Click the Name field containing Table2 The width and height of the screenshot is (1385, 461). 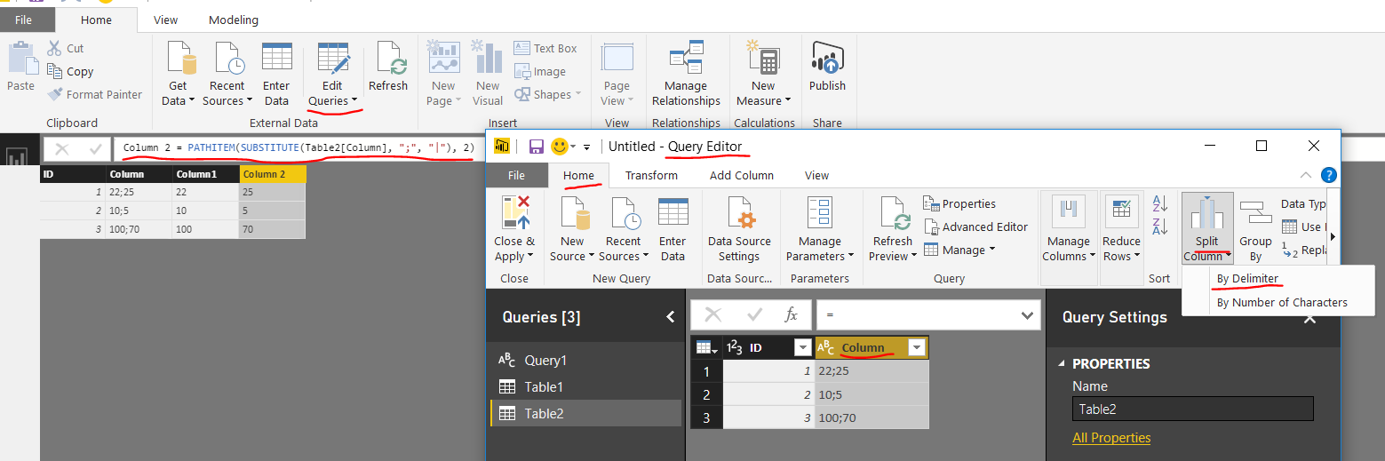coord(1192,409)
